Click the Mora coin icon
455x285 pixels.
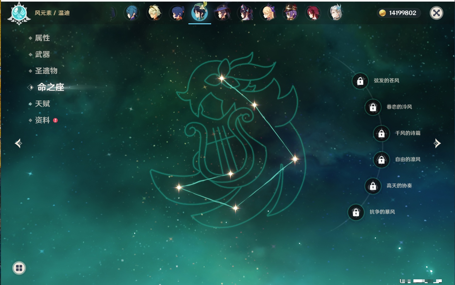point(383,13)
